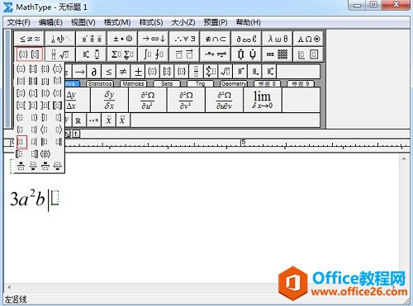Open Size menu 大小(Z)
Viewport: 413px width, 306px height.
click(x=183, y=22)
